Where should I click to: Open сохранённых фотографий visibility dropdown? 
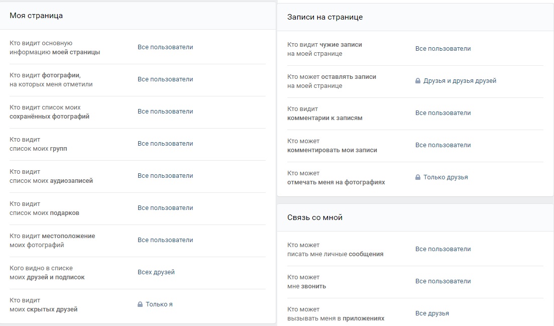coord(165,112)
